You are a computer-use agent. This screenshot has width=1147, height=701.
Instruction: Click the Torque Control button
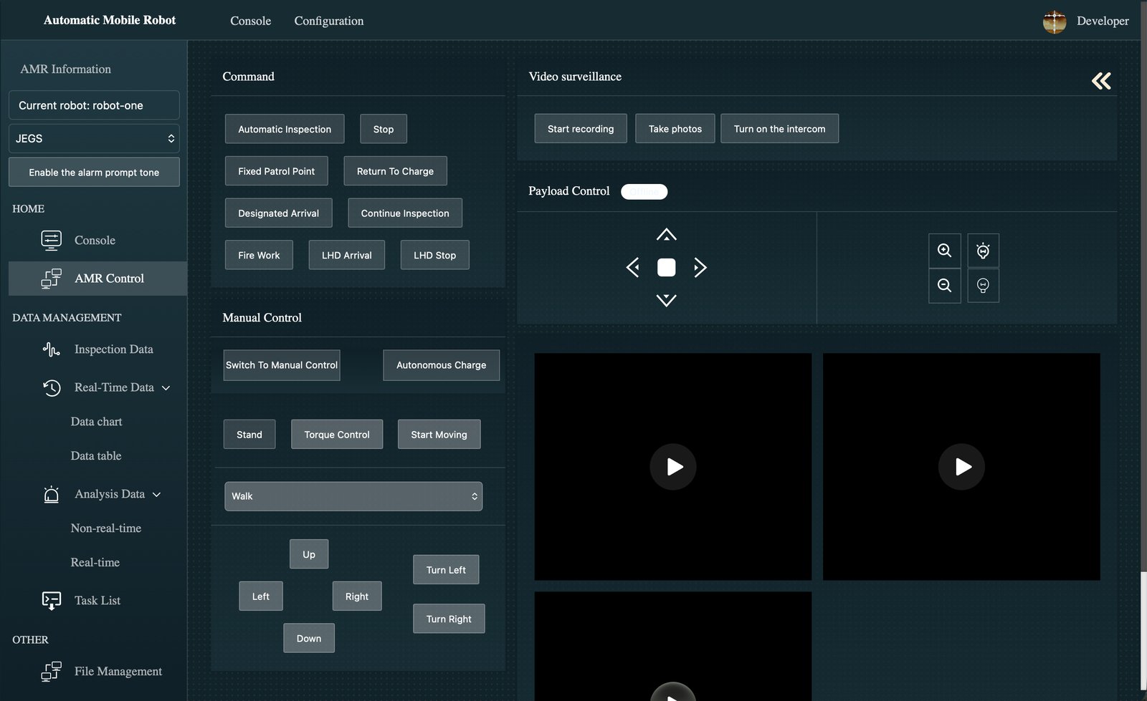[x=337, y=435]
